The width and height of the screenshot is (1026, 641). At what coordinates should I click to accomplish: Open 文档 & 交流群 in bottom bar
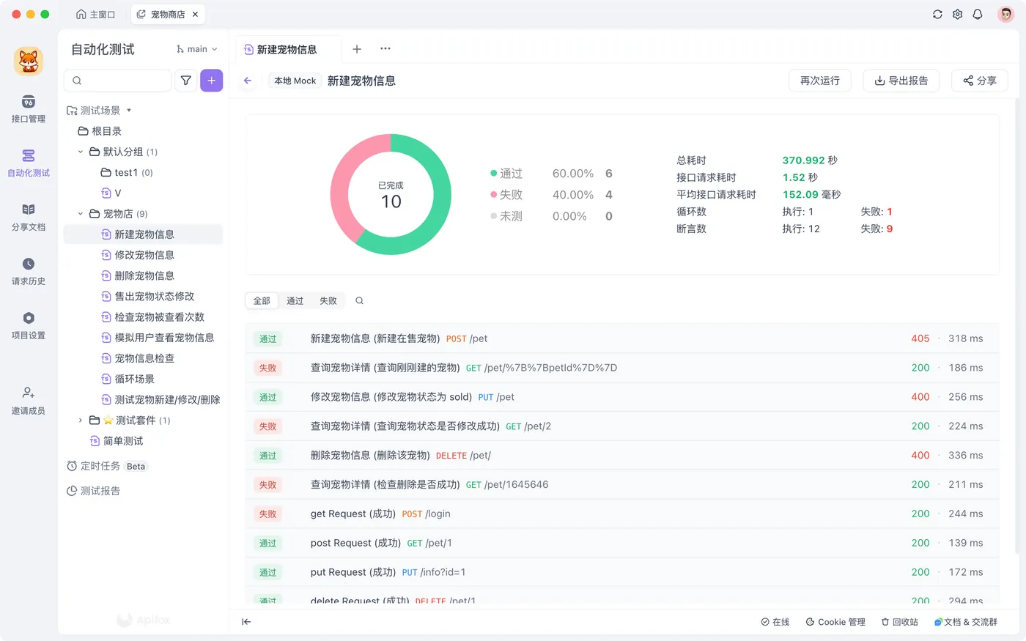tap(966, 622)
